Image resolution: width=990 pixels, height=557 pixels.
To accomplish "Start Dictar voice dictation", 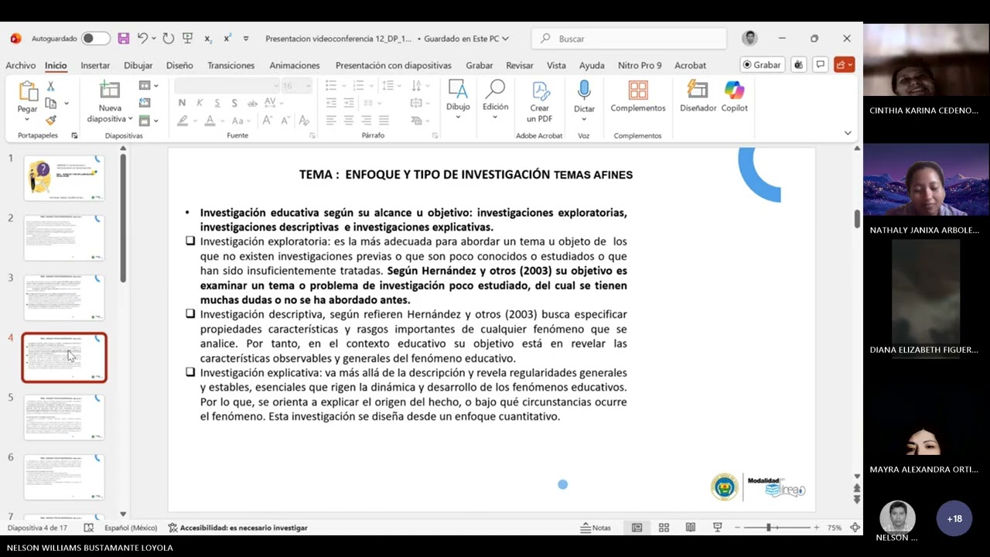I will [x=584, y=100].
